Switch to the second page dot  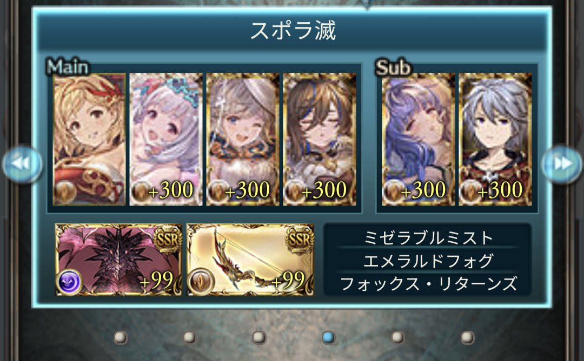[x=190, y=338]
